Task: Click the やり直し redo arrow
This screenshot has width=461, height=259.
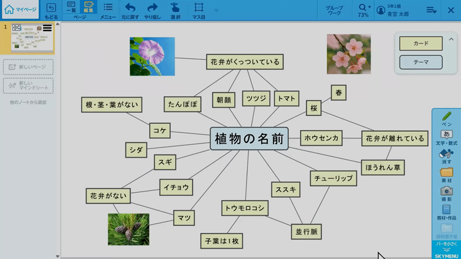Action: coord(152,10)
